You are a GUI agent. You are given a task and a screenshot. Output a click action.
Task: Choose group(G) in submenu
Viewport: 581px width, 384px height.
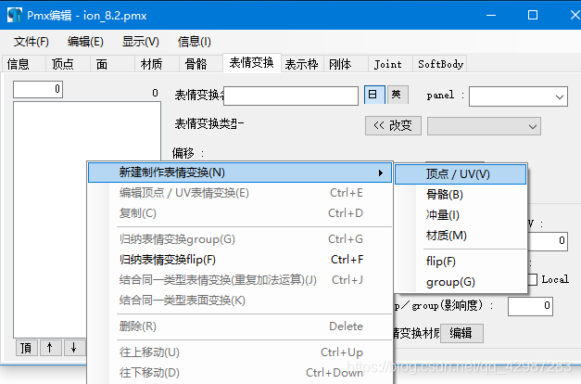(x=461, y=282)
